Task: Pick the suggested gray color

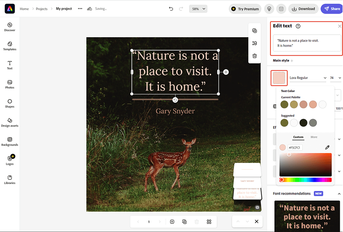Action: [x=313, y=123]
